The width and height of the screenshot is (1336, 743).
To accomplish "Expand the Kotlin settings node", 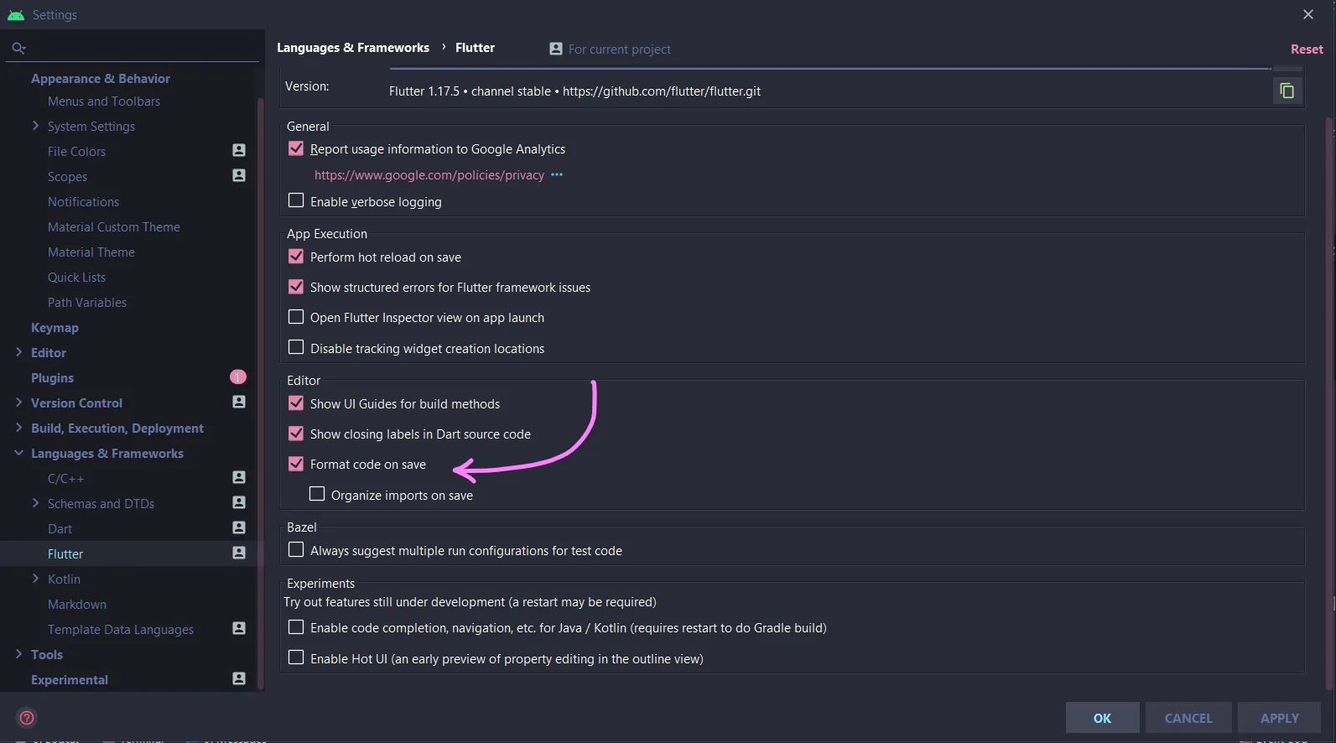I will pos(35,579).
